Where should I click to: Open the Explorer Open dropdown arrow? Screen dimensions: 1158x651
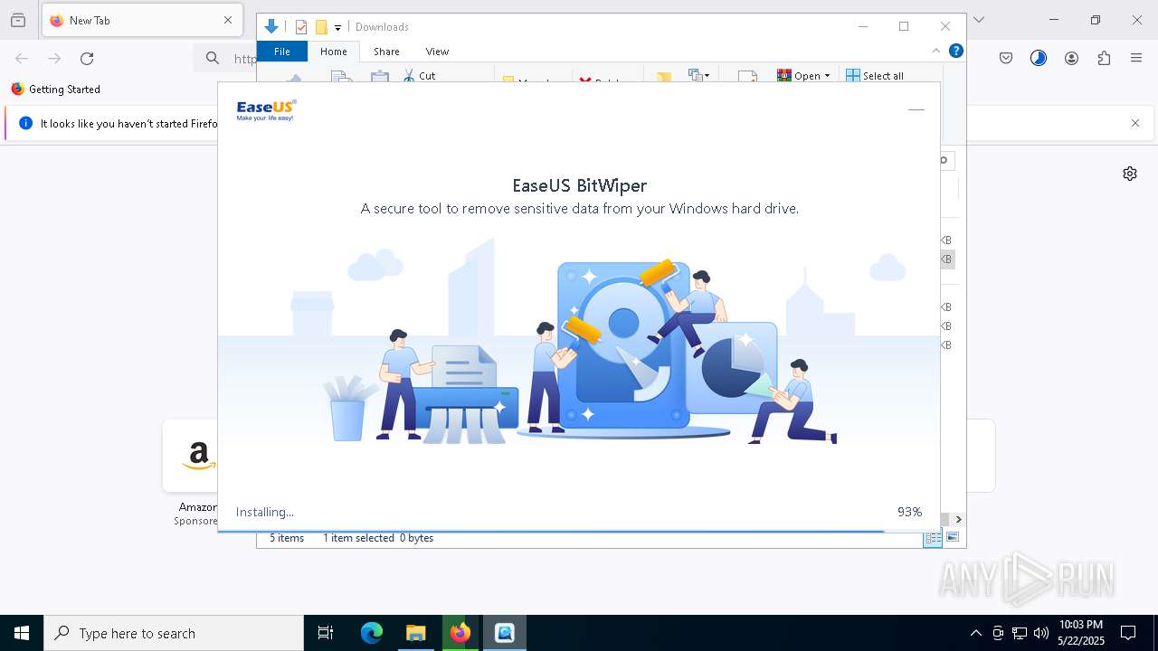click(x=827, y=76)
